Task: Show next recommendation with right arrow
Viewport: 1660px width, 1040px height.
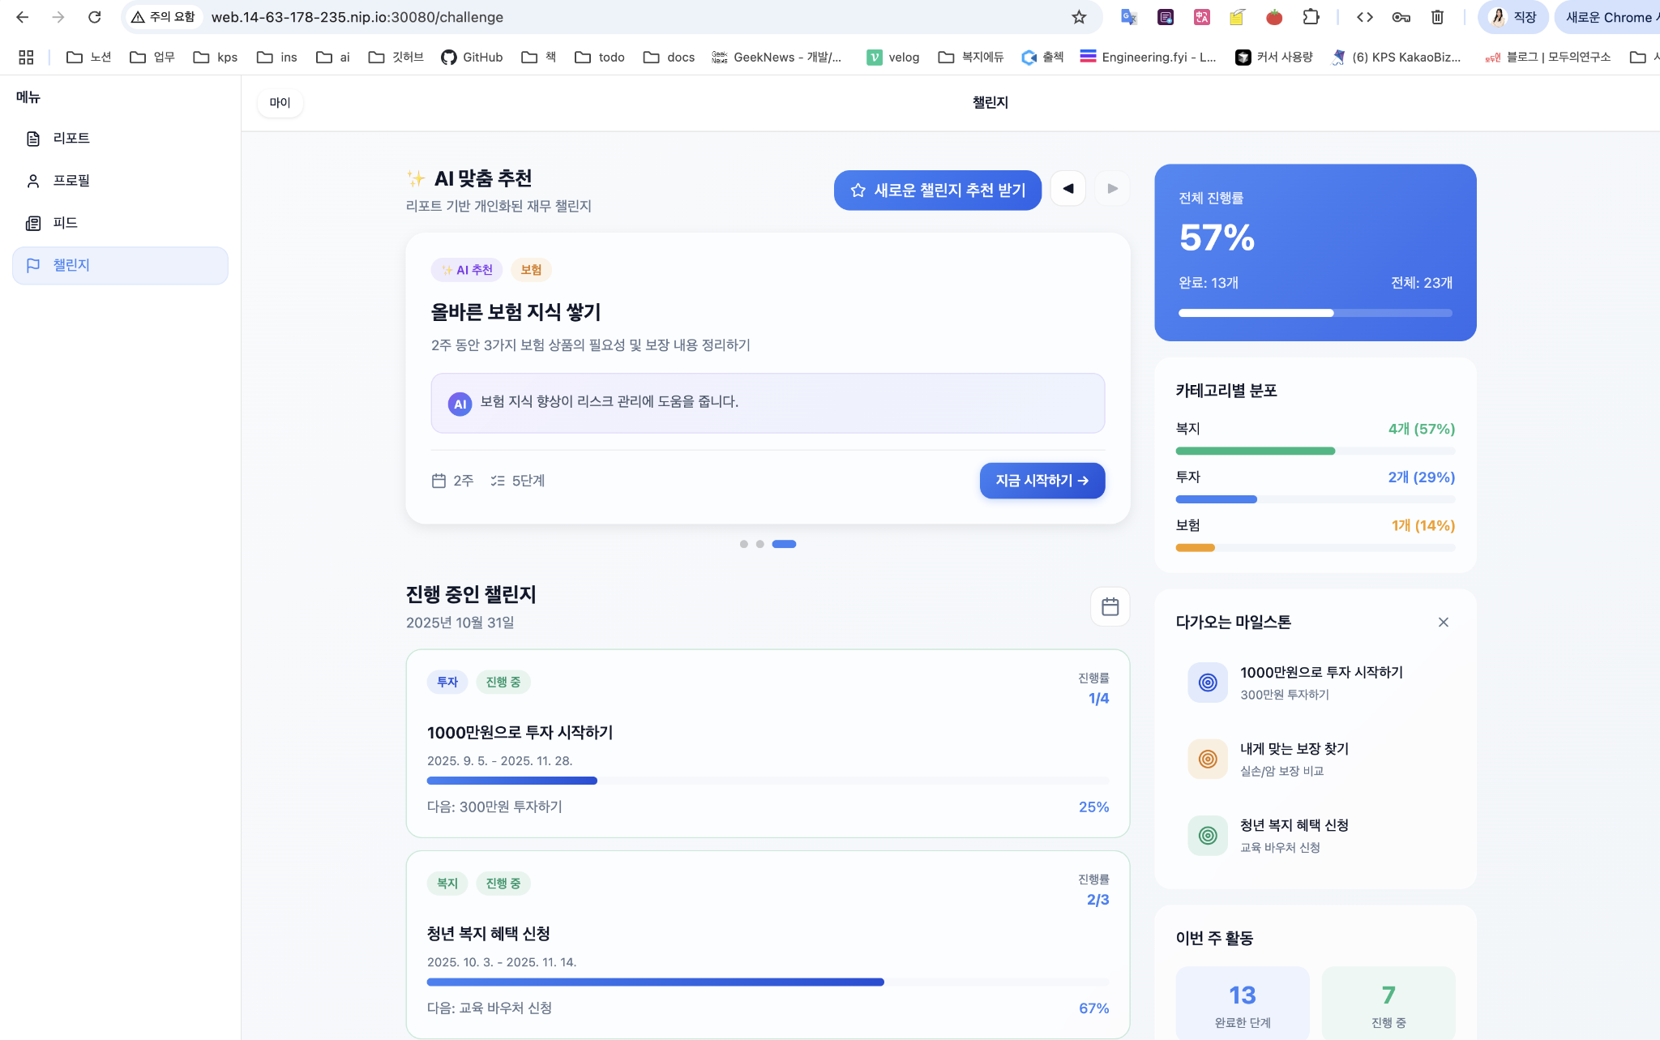Action: point(1112,188)
